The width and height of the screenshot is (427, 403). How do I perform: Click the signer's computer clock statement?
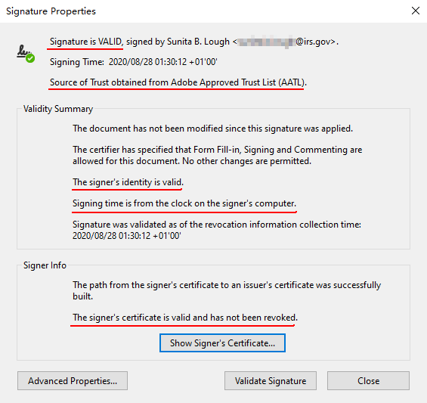184,203
